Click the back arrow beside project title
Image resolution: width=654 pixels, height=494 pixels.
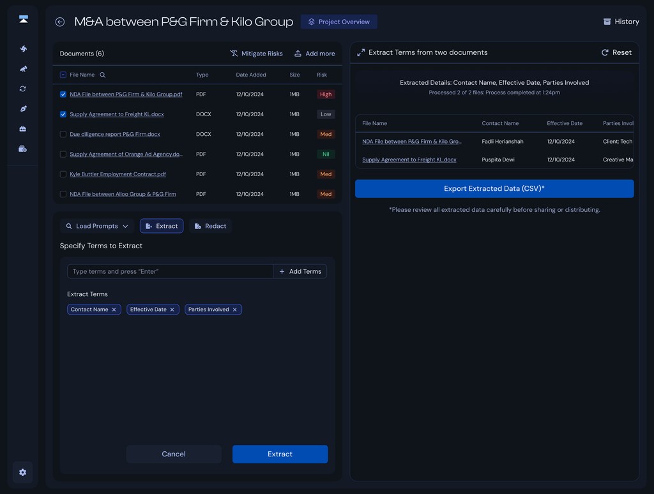(60, 22)
